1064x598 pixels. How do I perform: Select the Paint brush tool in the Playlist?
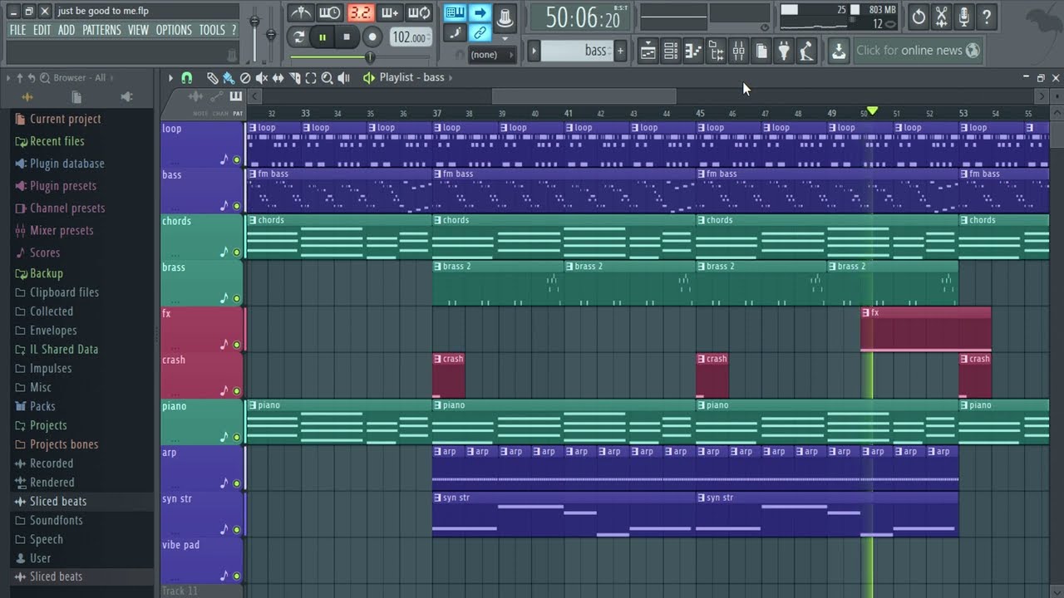click(x=229, y=78)
